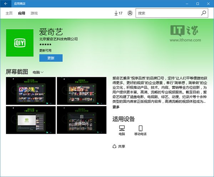214x177 pixels.
Task: Click the 移动电话 mobile phone icon
Action: tap(141, 130)
